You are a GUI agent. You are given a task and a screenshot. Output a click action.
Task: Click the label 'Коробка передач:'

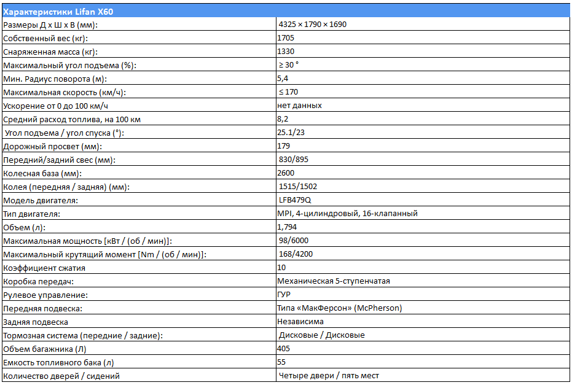click(x=38, y=281)
